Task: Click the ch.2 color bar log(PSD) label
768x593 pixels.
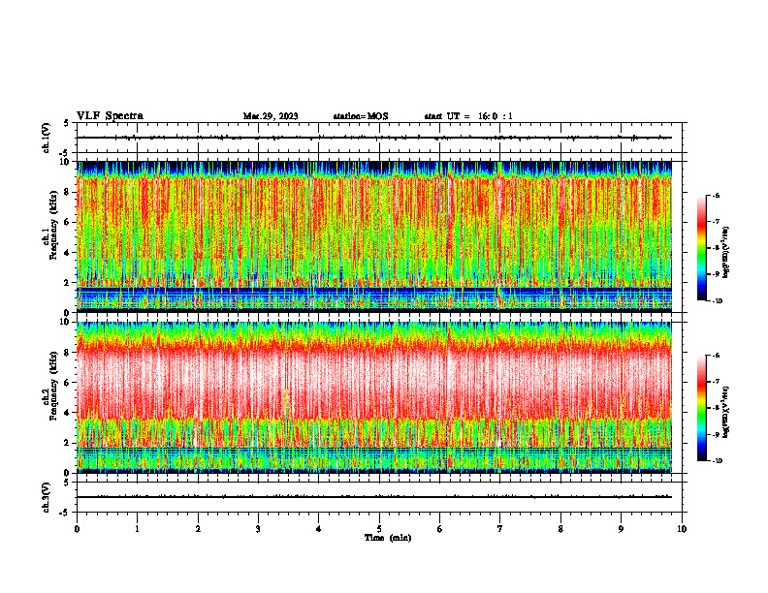Action: tap(726, 412)
